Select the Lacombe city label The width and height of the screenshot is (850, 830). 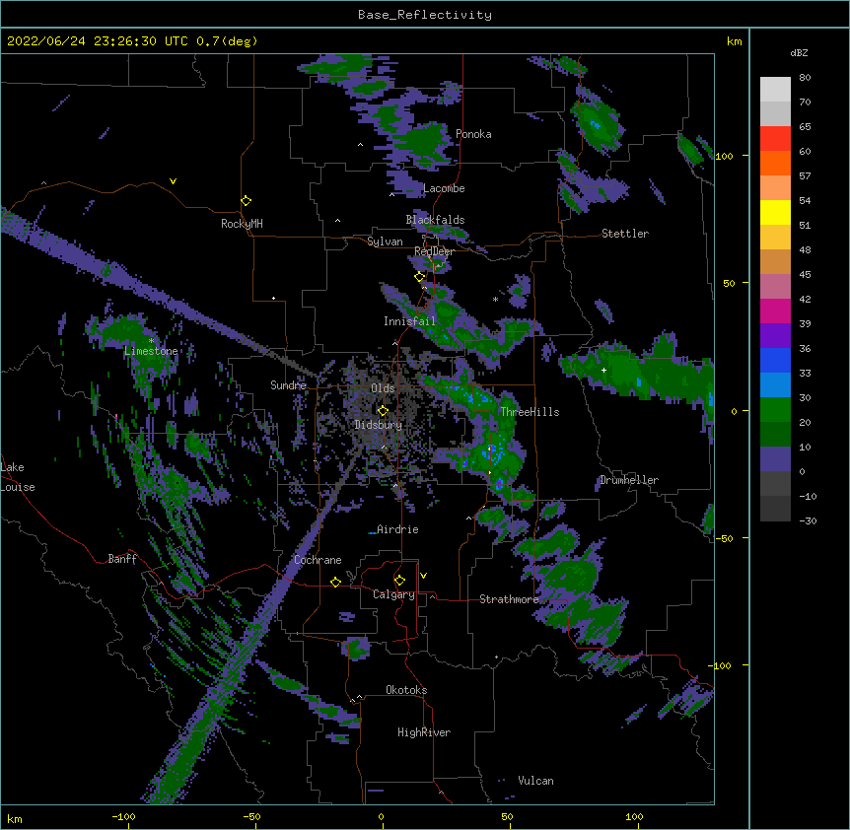click(444, 188)
